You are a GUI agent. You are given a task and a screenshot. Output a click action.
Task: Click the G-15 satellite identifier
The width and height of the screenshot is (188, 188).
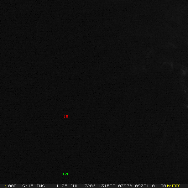[28, 186]
